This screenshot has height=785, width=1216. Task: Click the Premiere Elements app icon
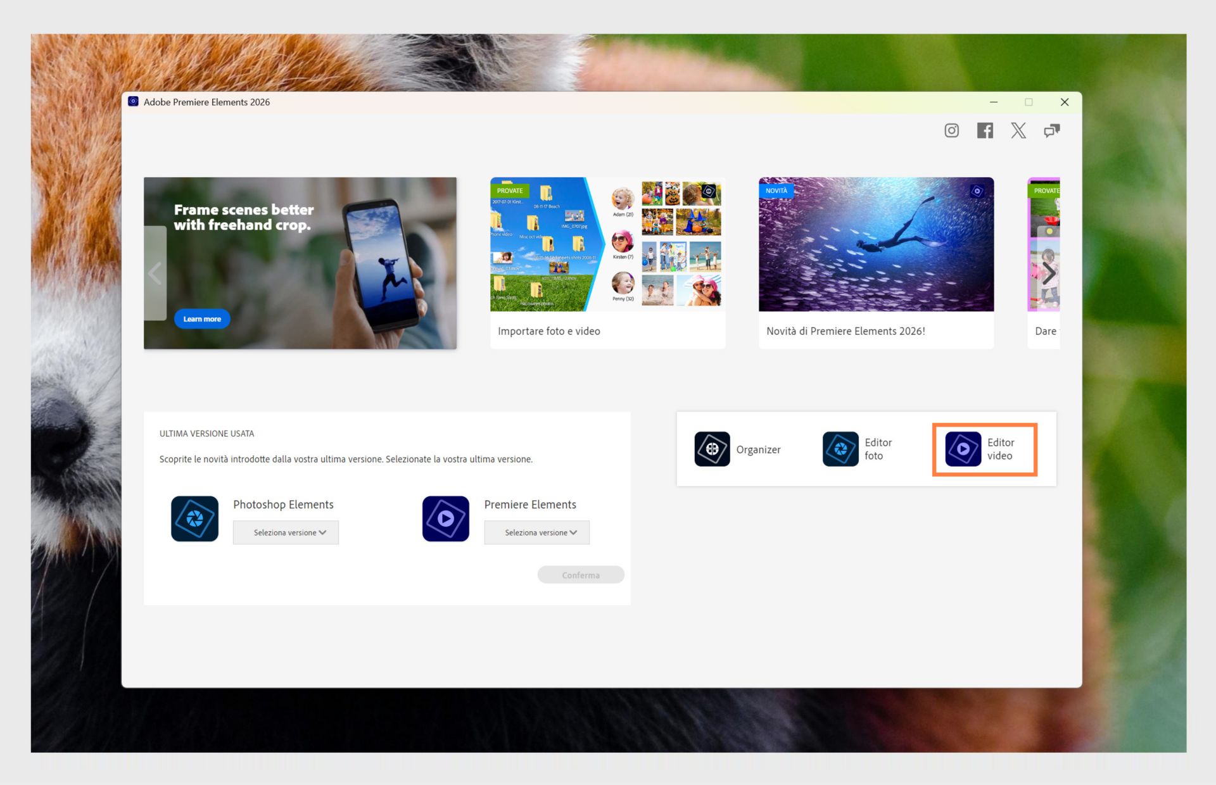[445, 518]
